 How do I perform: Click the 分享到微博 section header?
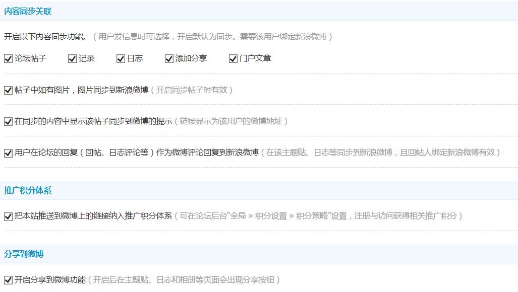[x=24, y=254]
